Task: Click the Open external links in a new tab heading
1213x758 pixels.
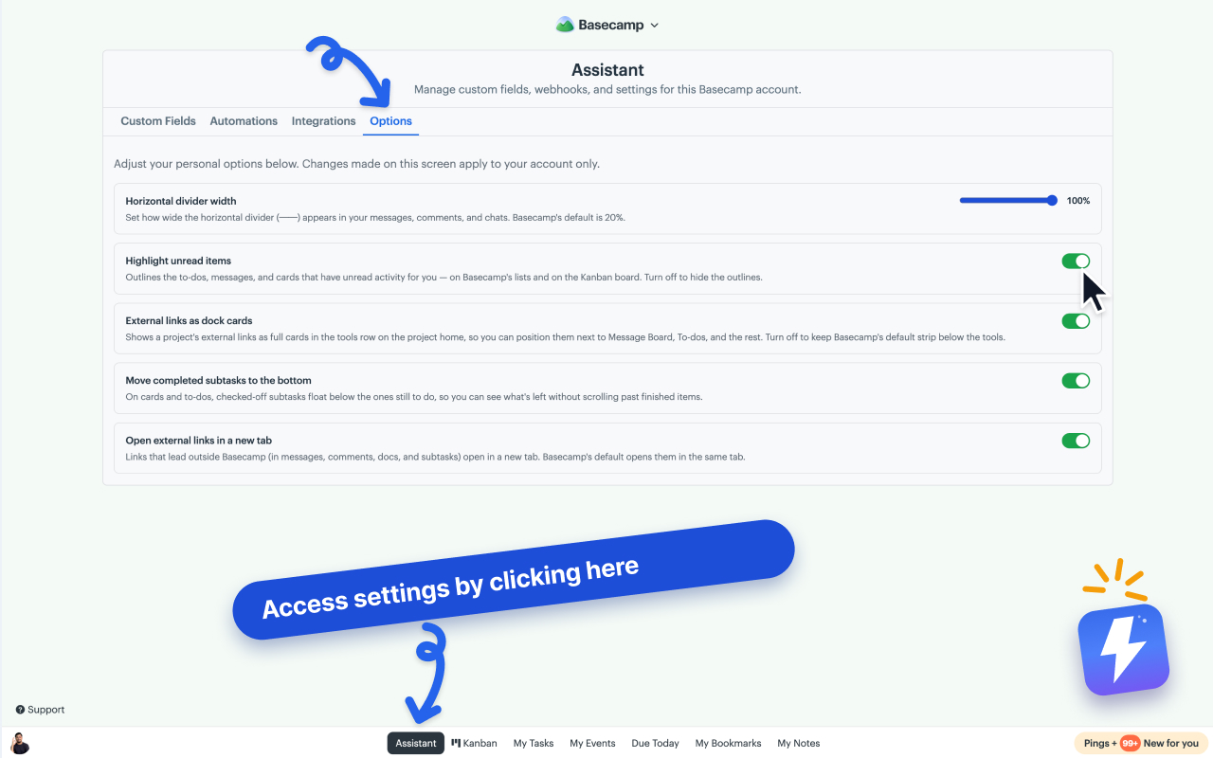Action: pos(199,441)
